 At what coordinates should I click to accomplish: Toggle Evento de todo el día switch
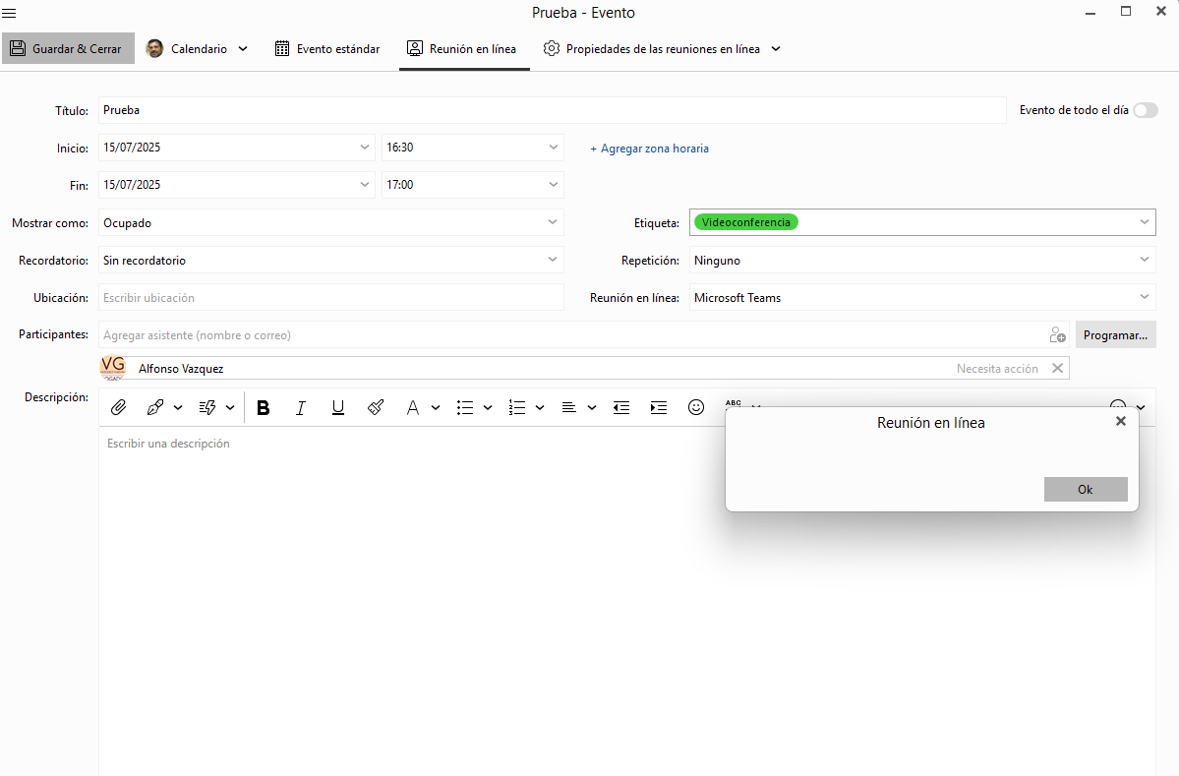pyautogui.click(x=1146, y=110)
